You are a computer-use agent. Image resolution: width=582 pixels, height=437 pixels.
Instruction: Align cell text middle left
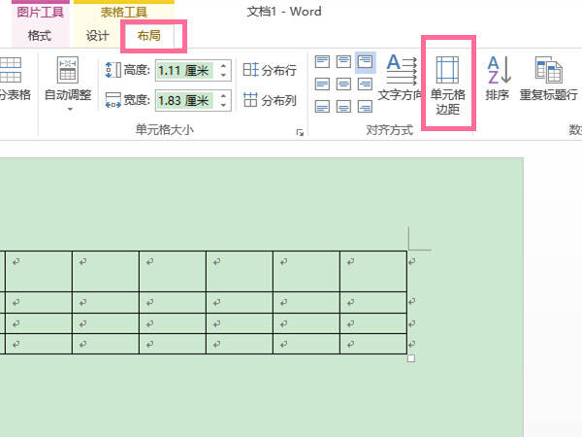click(322, 84)
